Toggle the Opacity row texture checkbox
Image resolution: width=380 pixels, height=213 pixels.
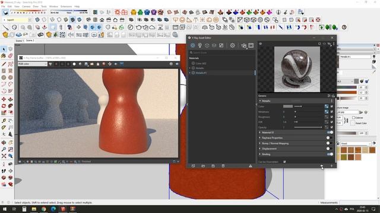(331, 127)
